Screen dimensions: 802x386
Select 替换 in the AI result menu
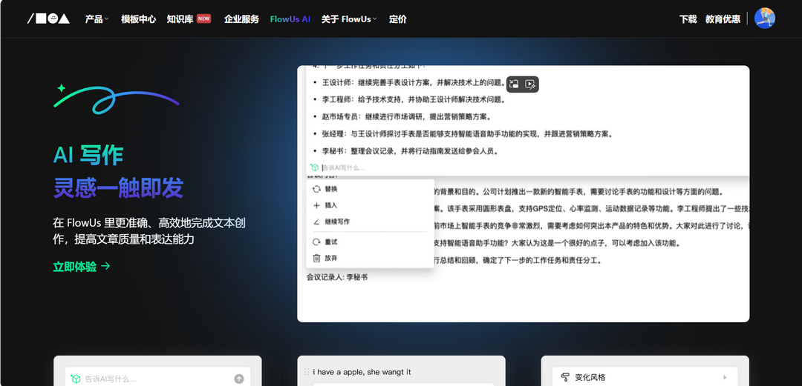371,189
